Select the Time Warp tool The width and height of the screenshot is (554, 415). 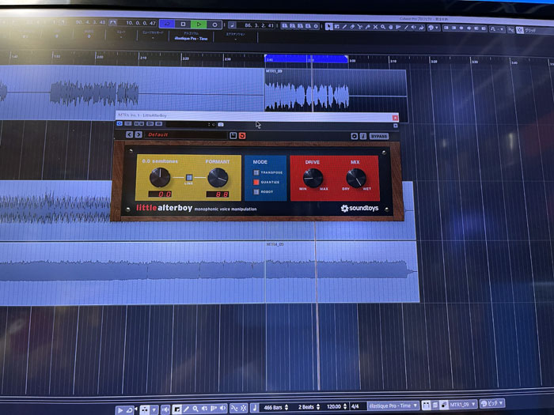tap(398, 27)
